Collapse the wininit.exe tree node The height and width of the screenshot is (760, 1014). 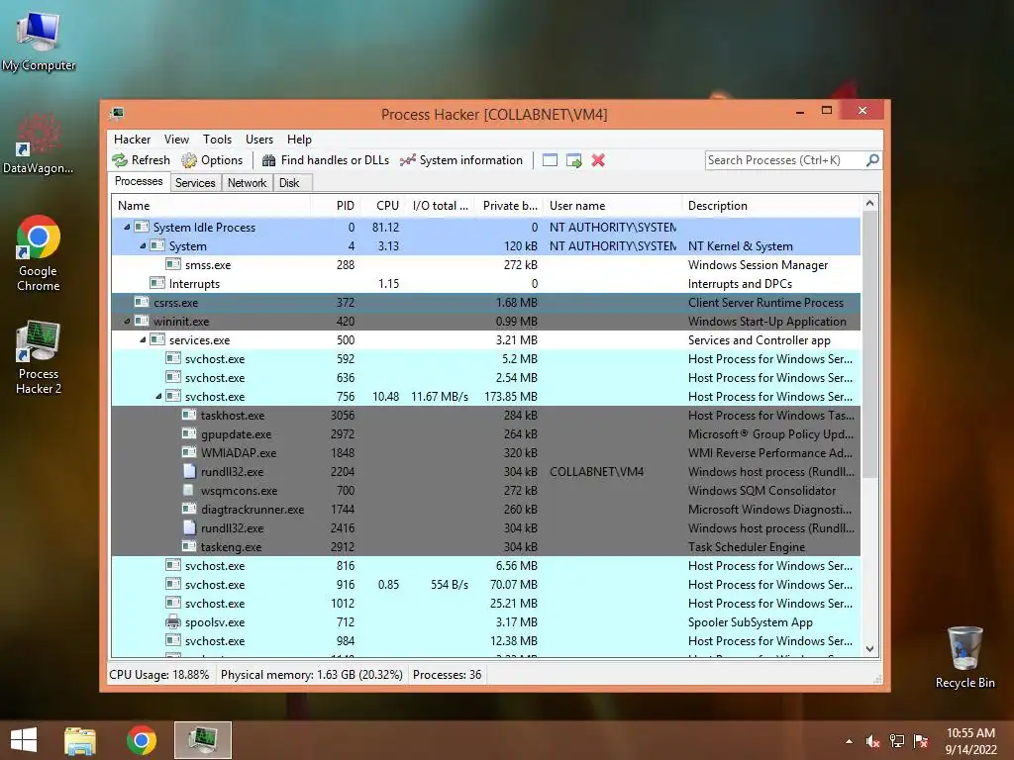pyautogui.click(x=127, y=322)
